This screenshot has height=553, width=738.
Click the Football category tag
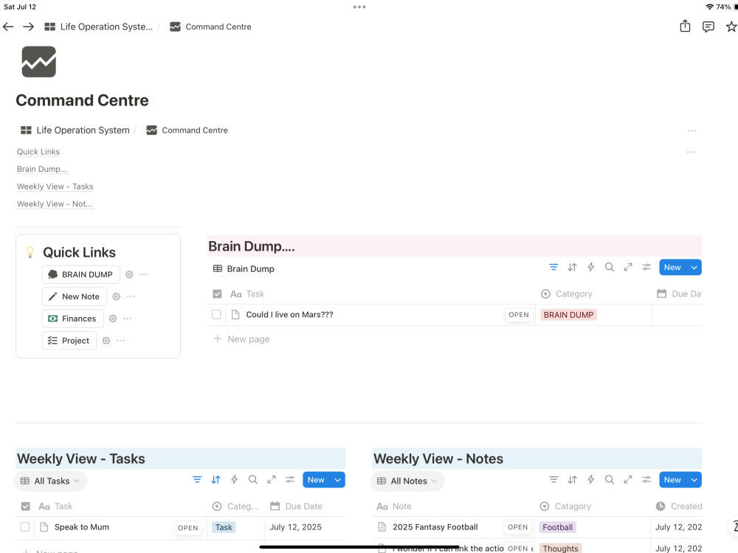558,527
